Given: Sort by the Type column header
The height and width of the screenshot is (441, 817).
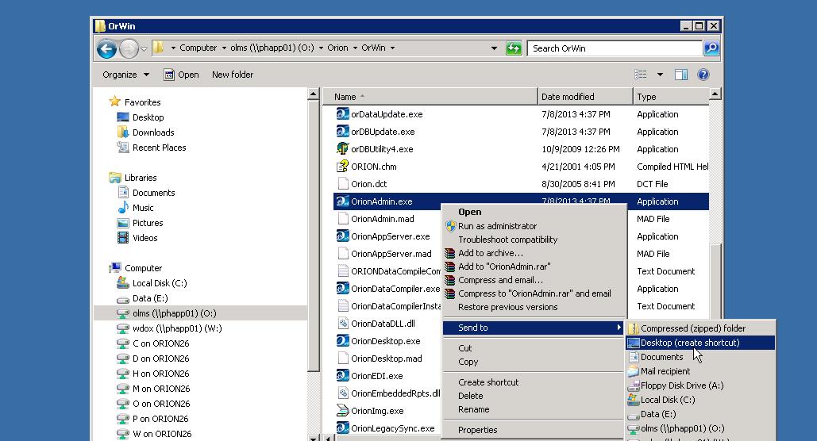Looking at the screenshot, I should tap(671, 96).
